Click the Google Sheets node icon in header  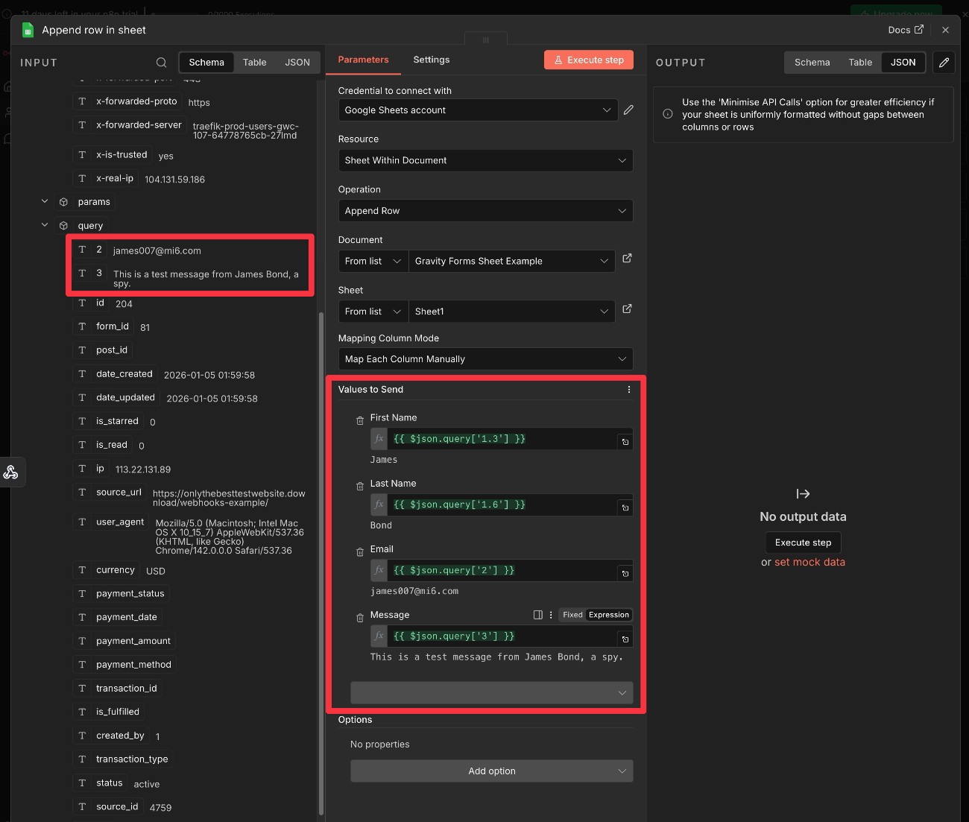28,30
